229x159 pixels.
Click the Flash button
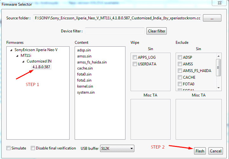pos(200,151)
